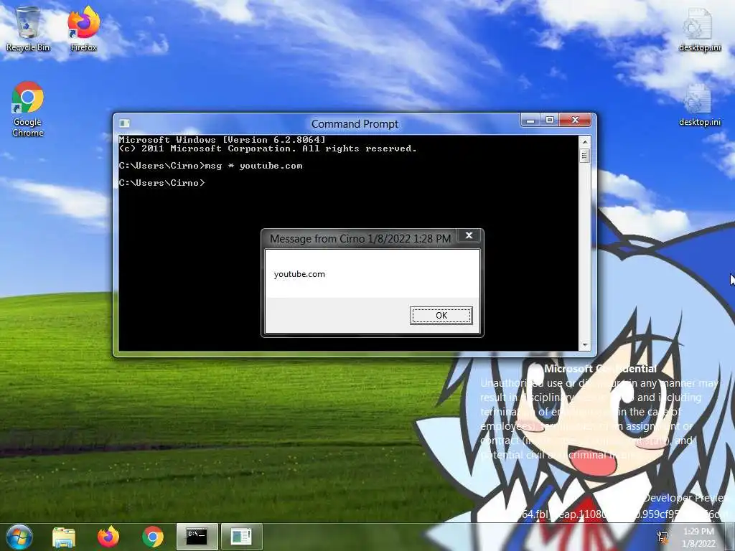
Task: Click the 2011 Microsoft Corporation copyright line
Action: (268, 149)
